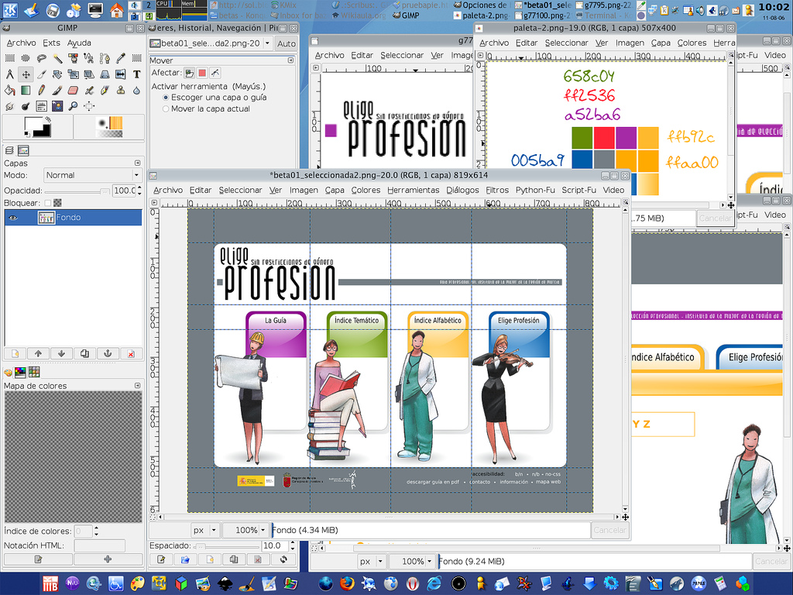Open the Modo Normal dropdown
The height and width of the screenshot is (595, 793).
91,175
